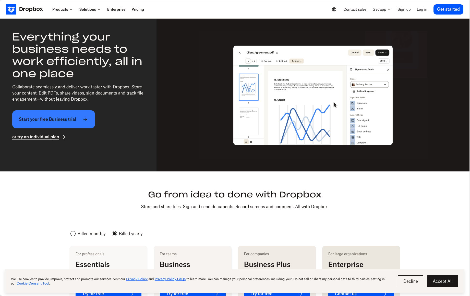Image resolution: width=470 pixels, height=296 pixels.
Task: Click the '8. Statistics' heading in the document
Action: (282, 80)
